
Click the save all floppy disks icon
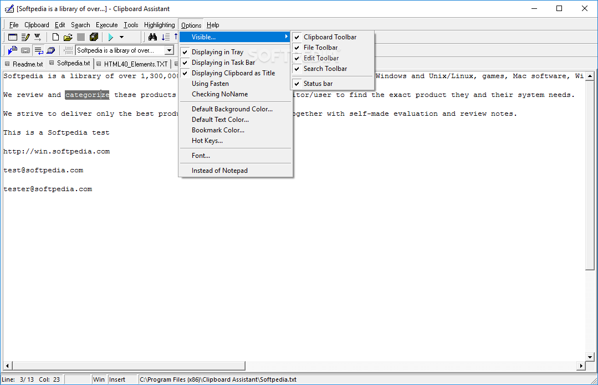[x=94, y=37]
